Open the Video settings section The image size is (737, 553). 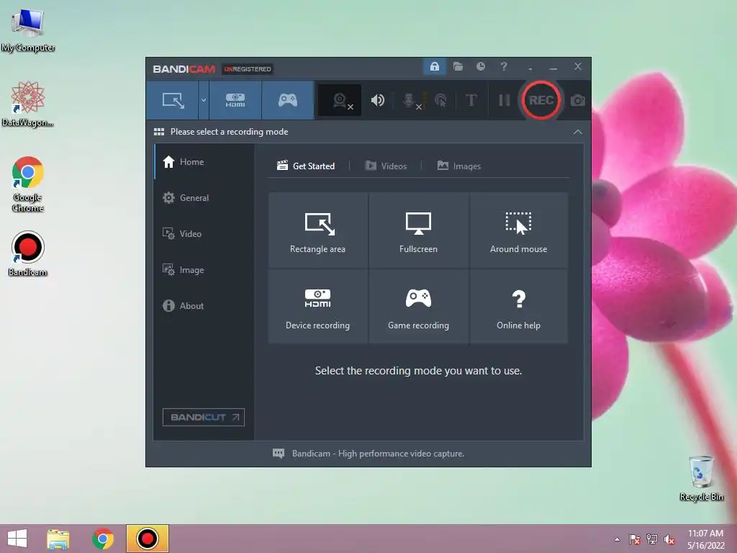pyautogui.click(x=204, y=234)
